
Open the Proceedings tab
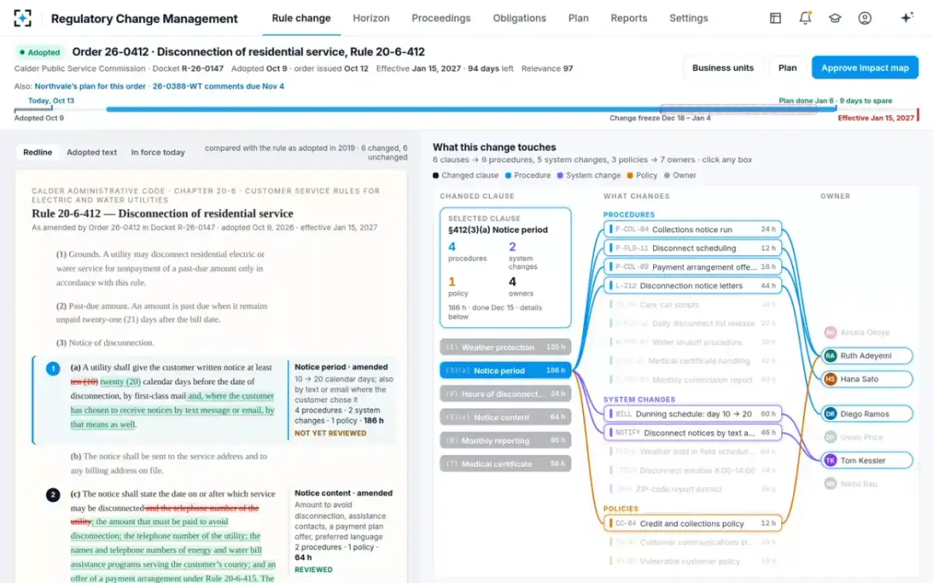coord(441,18)
